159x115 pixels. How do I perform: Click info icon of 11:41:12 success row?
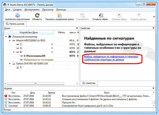[6, 99]
